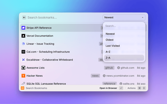
Task: Click the Search Bookmarks footer icon
Action: click(23, 88)
